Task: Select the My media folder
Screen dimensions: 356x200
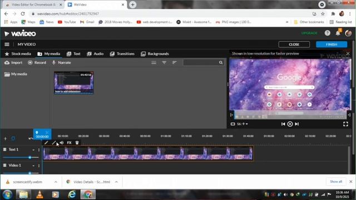Action: [x=16, y=74]
